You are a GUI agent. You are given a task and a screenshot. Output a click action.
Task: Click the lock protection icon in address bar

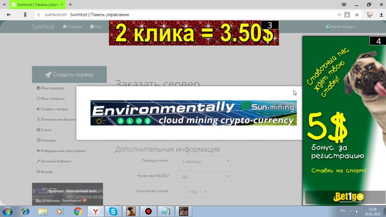[x=347, y=15]
